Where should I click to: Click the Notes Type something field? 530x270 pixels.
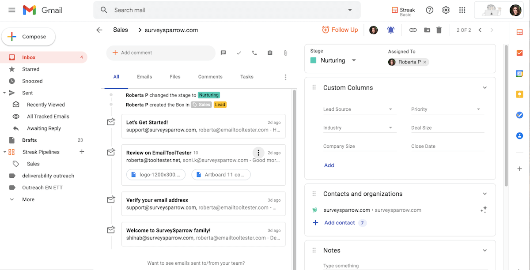point(400,266)
